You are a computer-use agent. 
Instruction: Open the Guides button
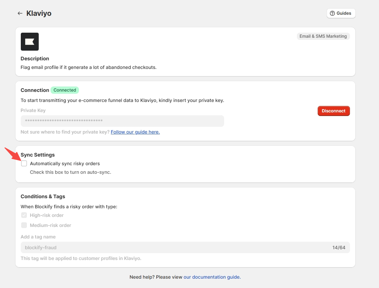(x=341, y=13)
